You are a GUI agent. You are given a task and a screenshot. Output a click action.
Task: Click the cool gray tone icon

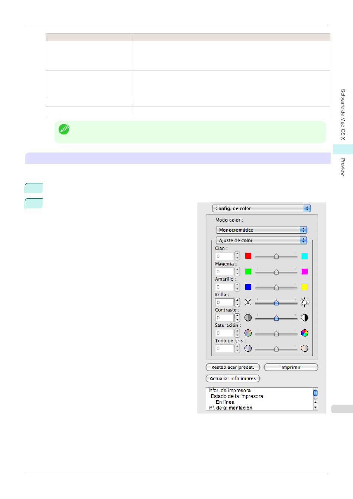click(248, 348)
